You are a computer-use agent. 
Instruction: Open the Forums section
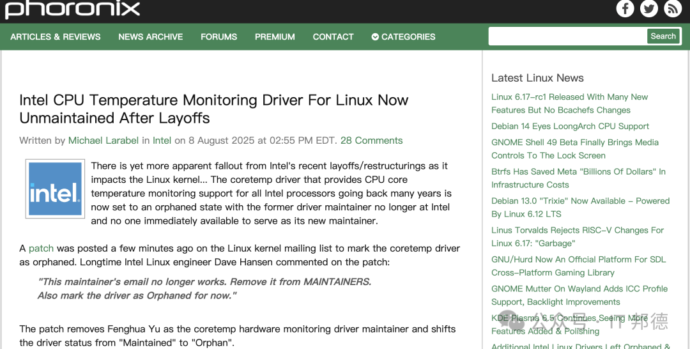click(218, 37)
